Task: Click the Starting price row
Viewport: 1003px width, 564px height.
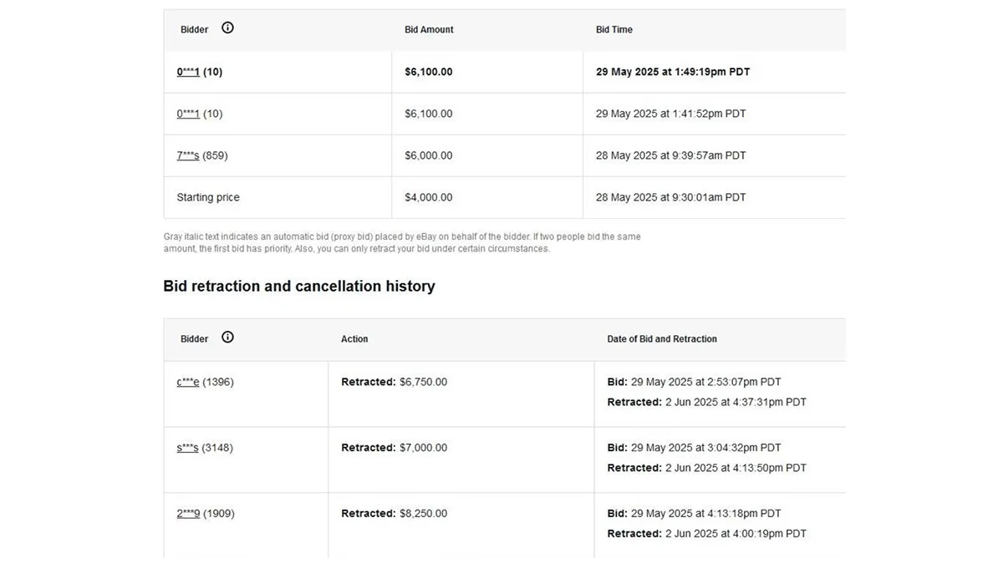Action: pyautogui.click(x=207, y=197)
